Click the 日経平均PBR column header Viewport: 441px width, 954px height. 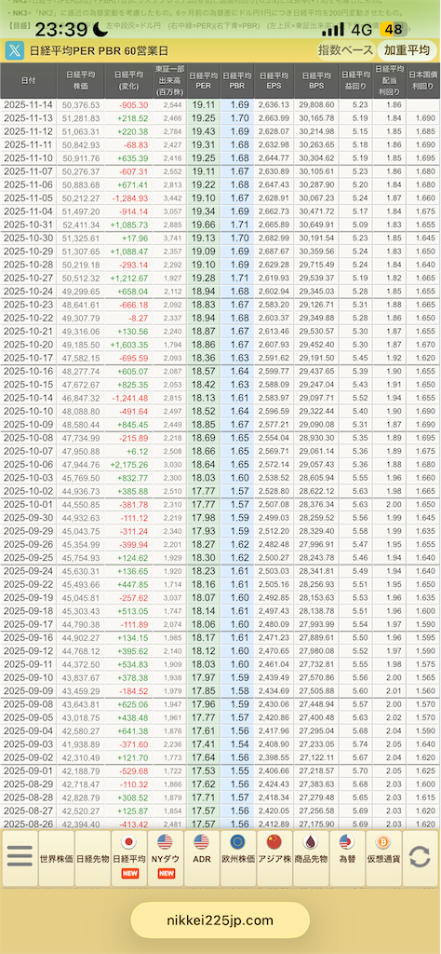click(x=237, y=80)
